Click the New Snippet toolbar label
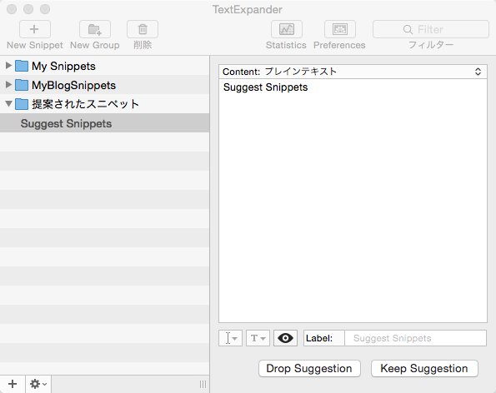 click(35, 45)
